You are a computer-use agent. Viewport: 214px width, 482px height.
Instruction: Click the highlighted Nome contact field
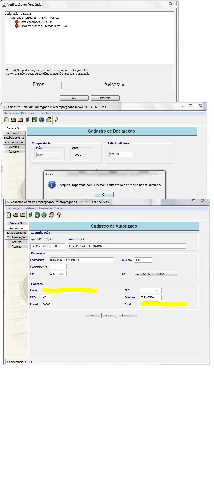pyautogui.click(x=70, y=290)
